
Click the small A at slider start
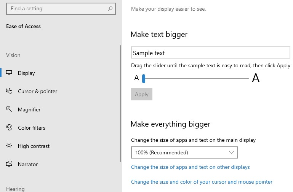point(136,78)
